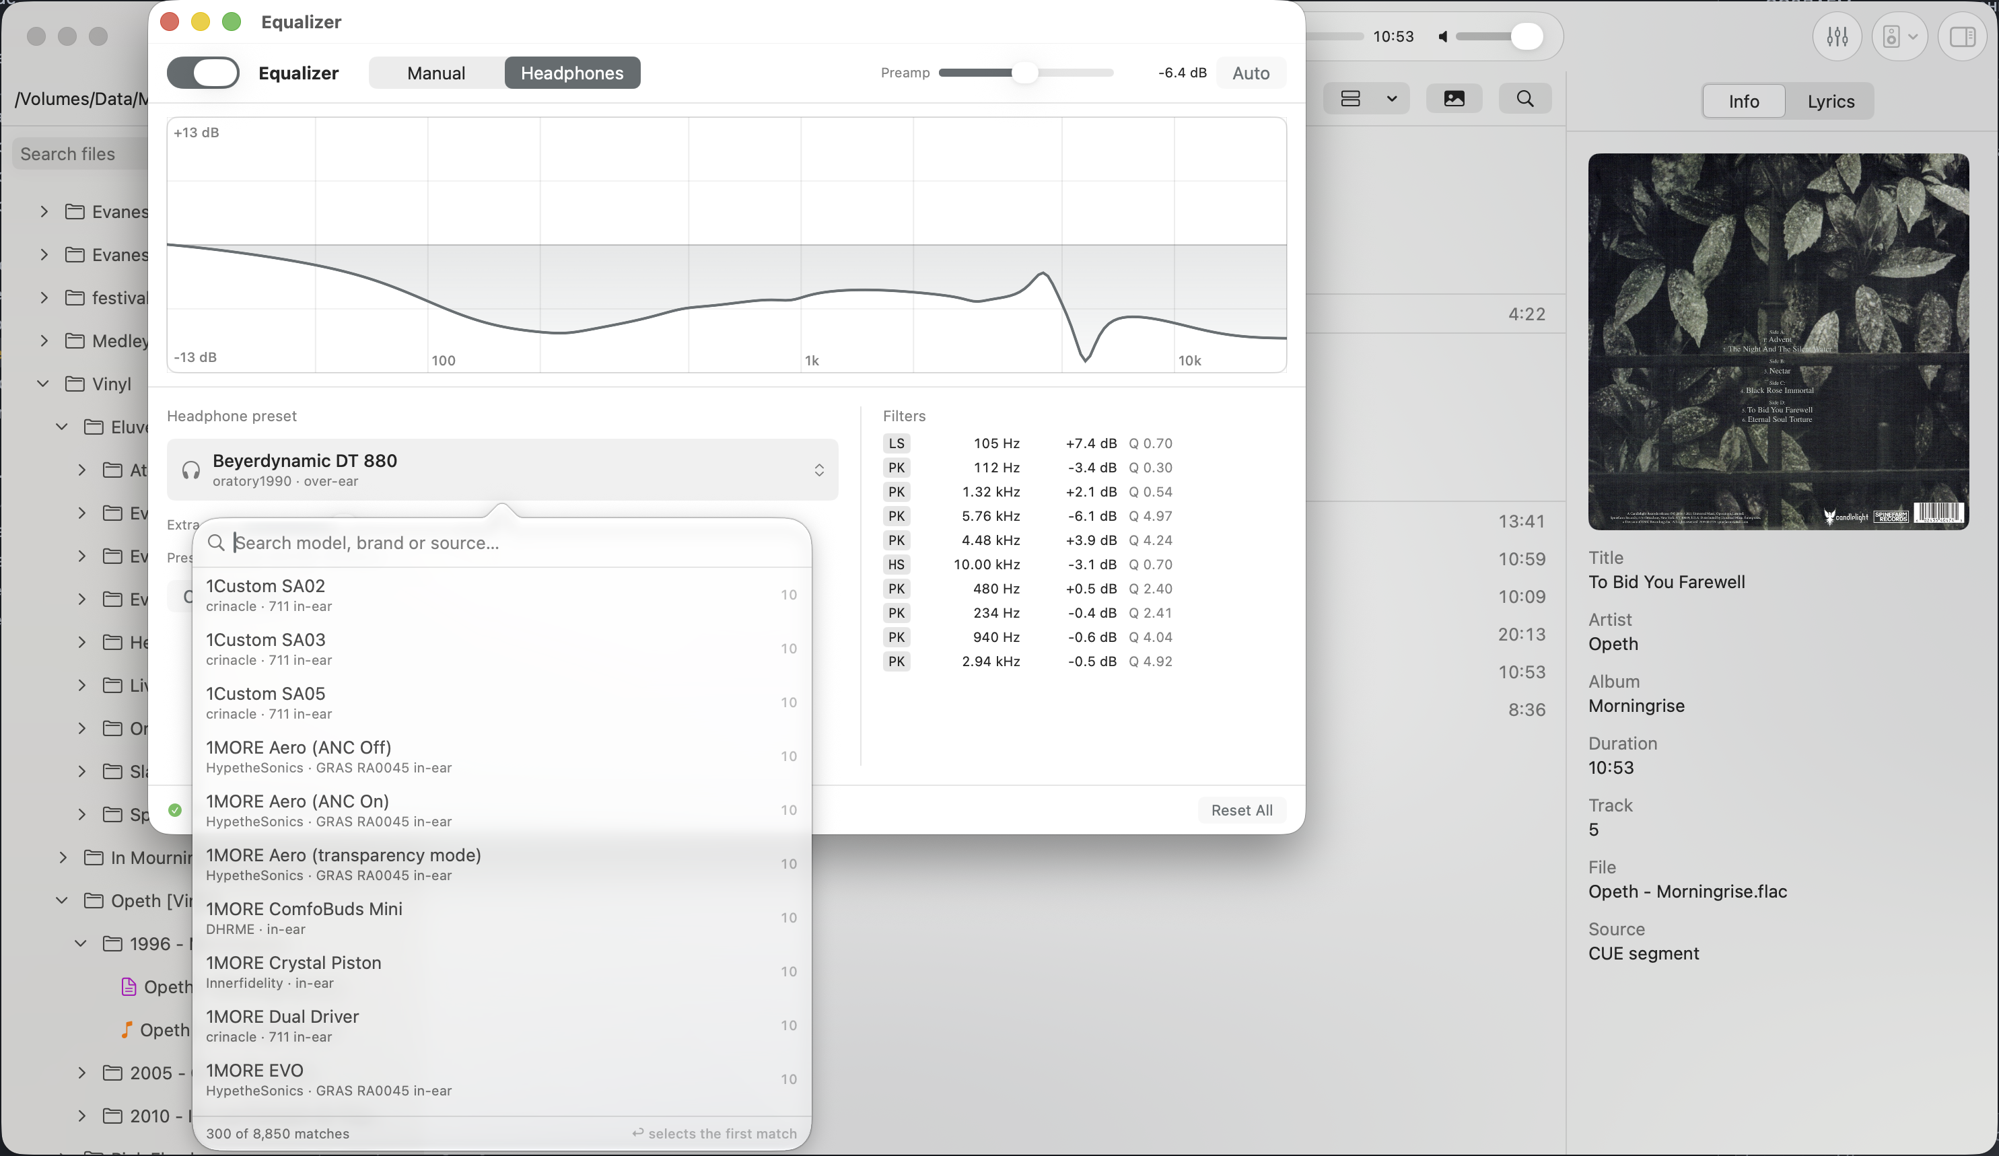Expand the Medley folder

pyautogui.click(x=44, y=341)
